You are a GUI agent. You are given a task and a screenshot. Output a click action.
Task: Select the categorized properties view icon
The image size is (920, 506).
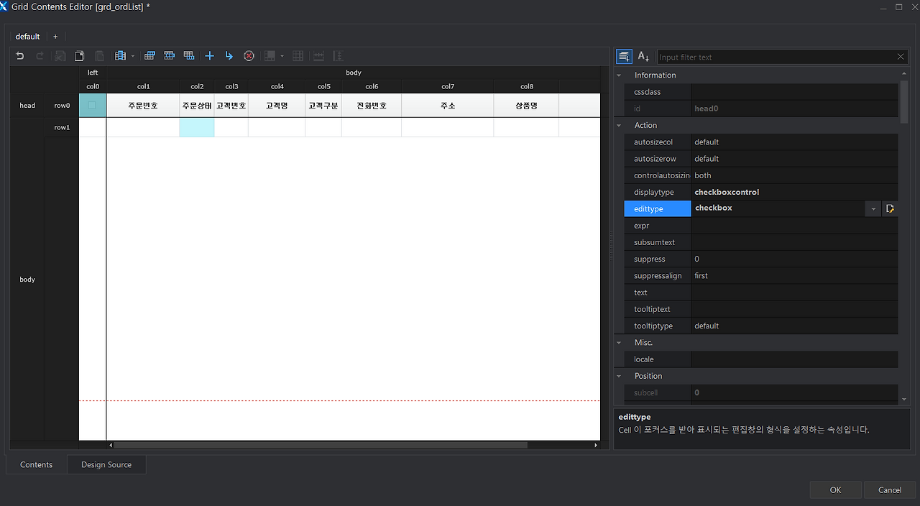coord(623,56)
